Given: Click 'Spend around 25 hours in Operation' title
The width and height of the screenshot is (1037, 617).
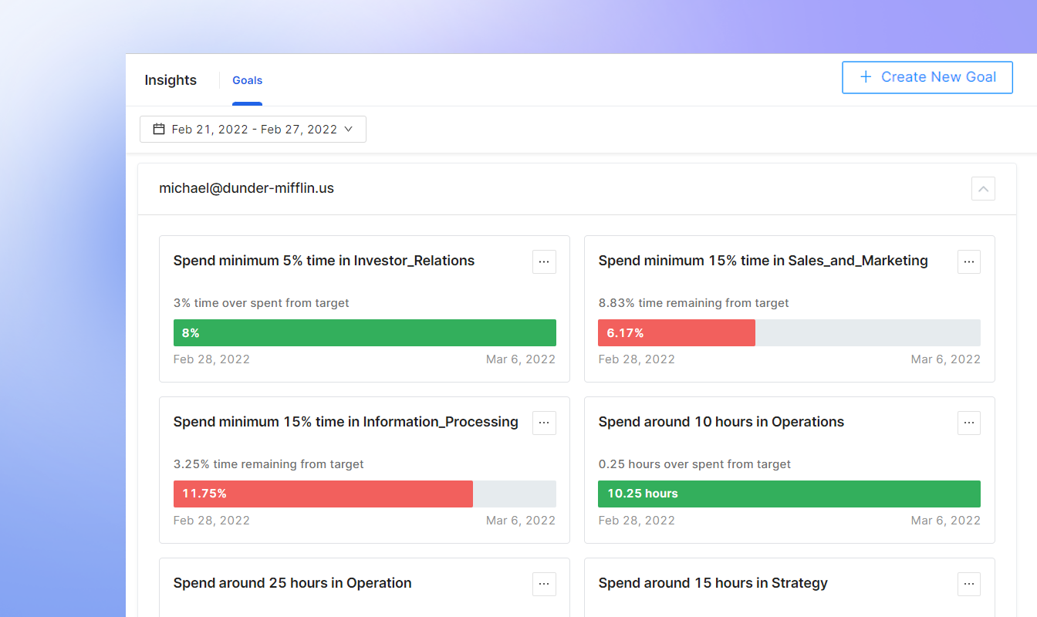Looking at the screenshot, I should 292,583.
